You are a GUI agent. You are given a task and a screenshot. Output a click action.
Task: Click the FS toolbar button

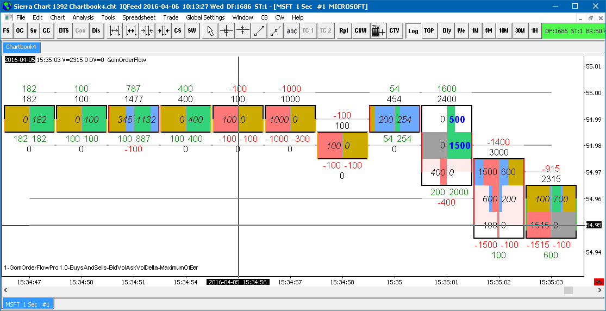[7, 31]
